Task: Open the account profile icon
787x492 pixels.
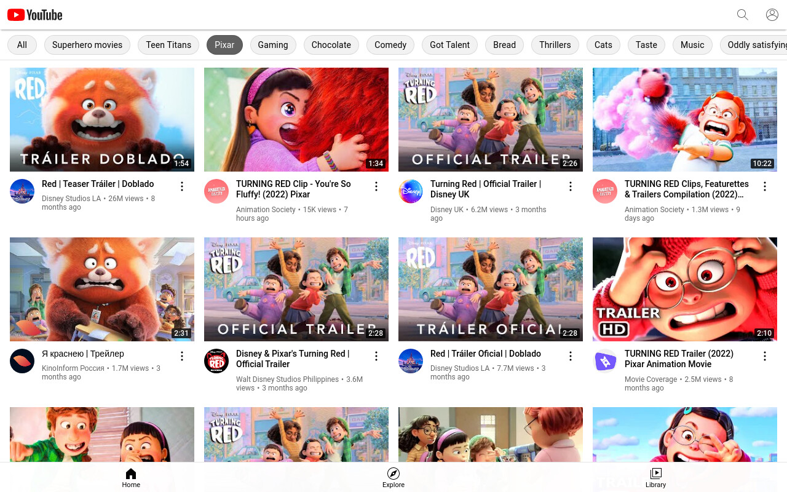Action: pyautogui.click(x=772, y=15)
